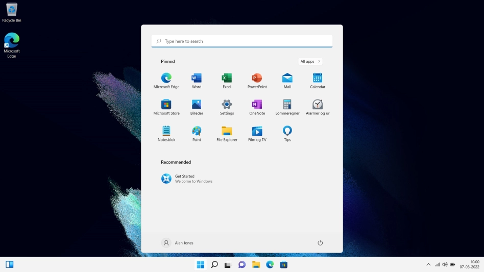The image size is (484, 272).
Task: Open the power options menu
Action: (x=320, y=243)
